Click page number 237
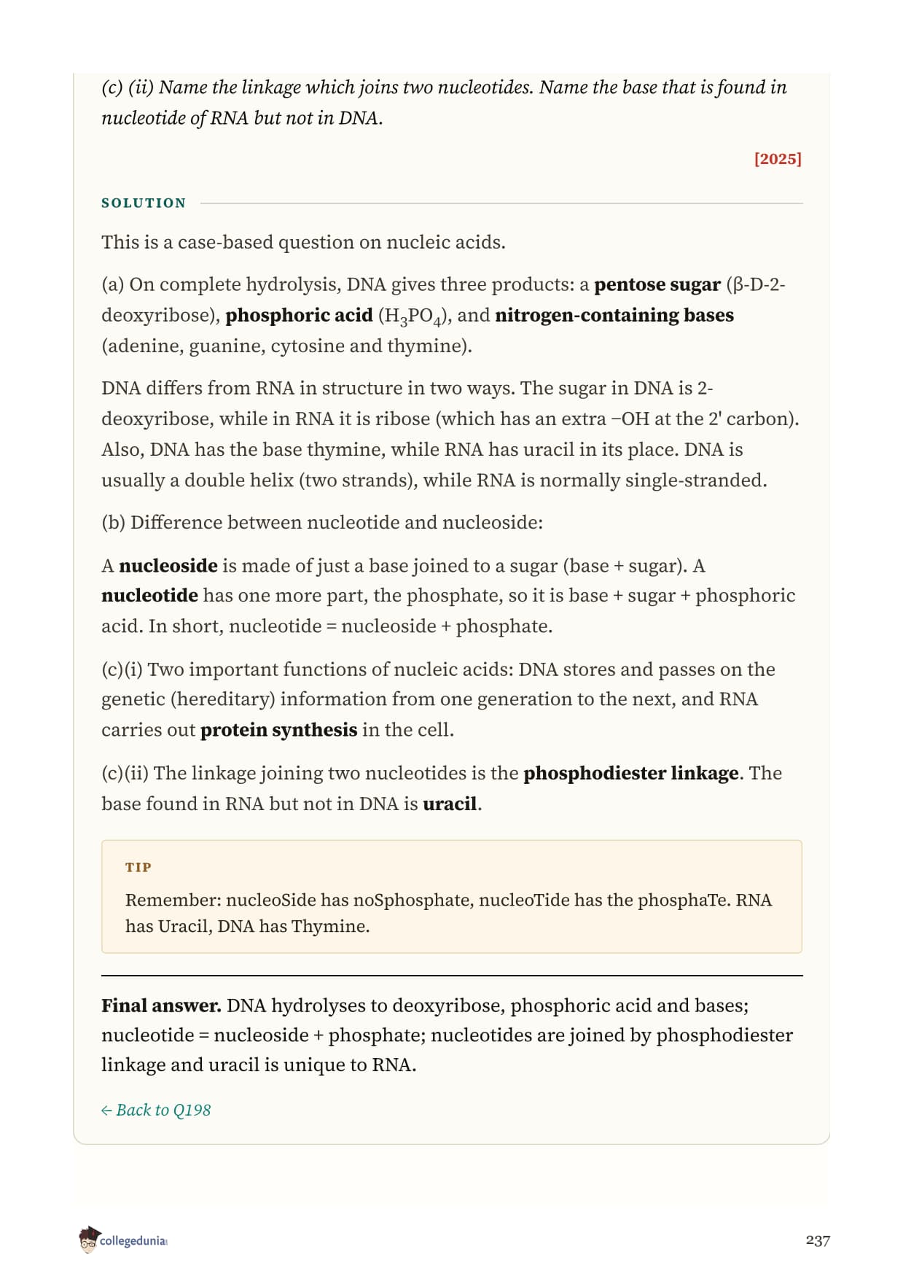 click(x=818, y=1240)
